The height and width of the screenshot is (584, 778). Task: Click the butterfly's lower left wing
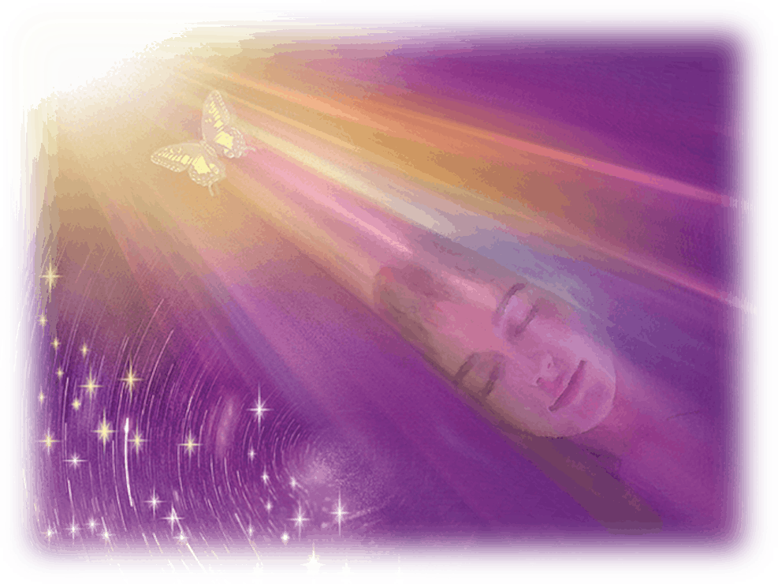pos(177,160)
